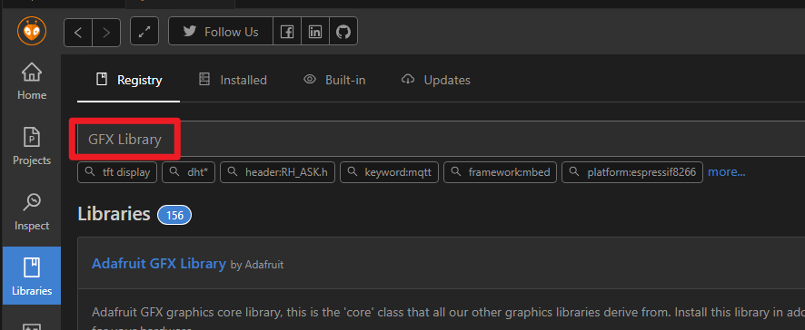Viewport: 805px width, 330px height.
Task: Click the Follow Us Twitter button
Action: coord(221,32)
